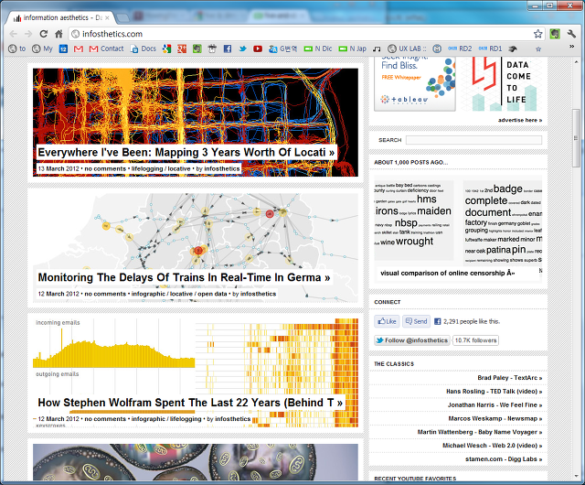Open the 'to' bookmark

point(17,48)
